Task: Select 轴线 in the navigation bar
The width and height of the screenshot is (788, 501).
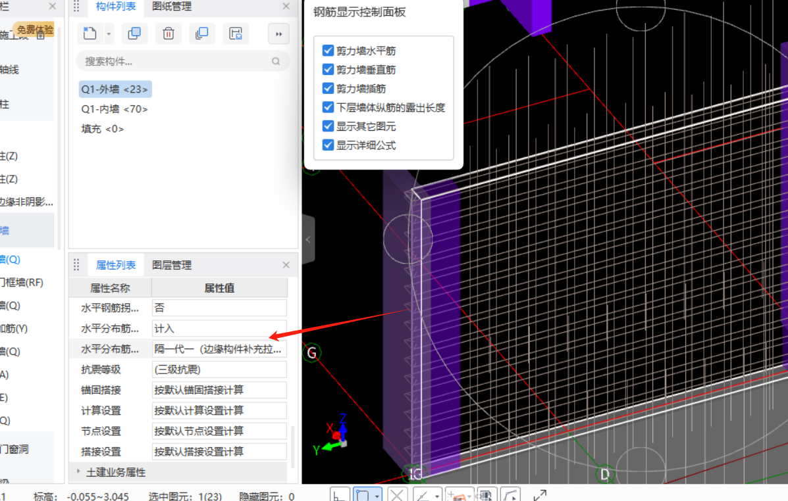Action: point(9,70)
